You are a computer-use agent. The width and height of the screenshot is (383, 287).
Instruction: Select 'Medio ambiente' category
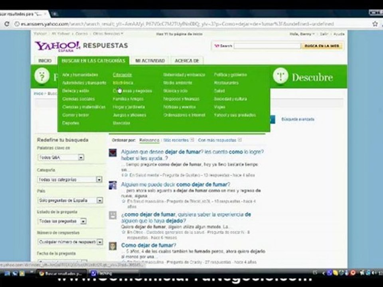[178, 83]
